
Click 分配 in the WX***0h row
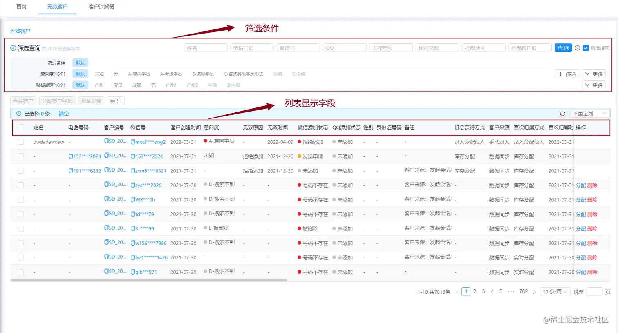point(580,200)
